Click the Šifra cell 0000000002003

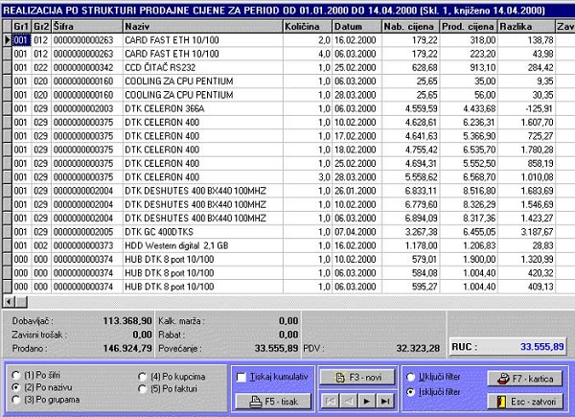[83, 108]
